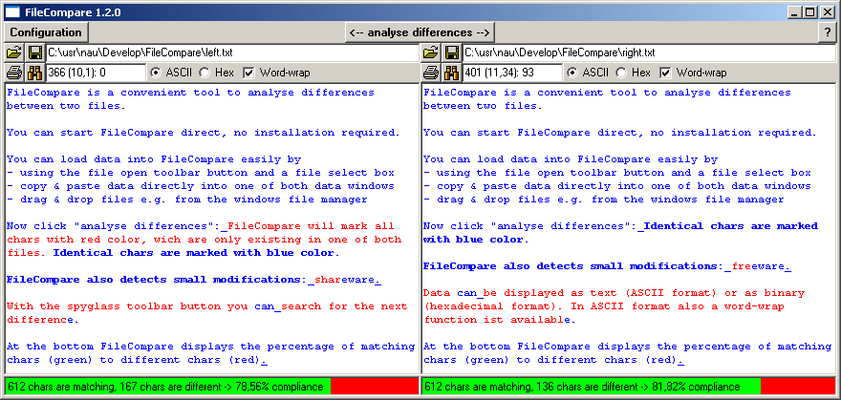841x400 pixels.
Task: Minimize the FileCompare window
Action: pos(796,11)
